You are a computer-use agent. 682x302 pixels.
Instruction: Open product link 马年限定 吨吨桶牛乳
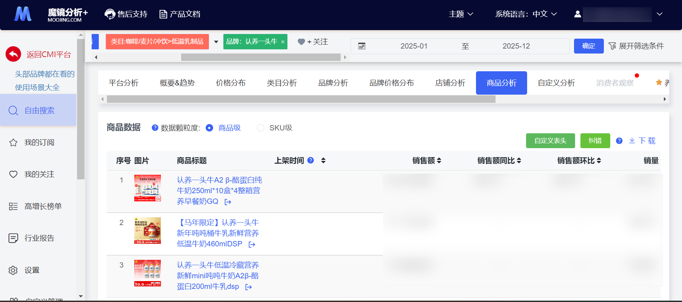(x=218, y=233)
